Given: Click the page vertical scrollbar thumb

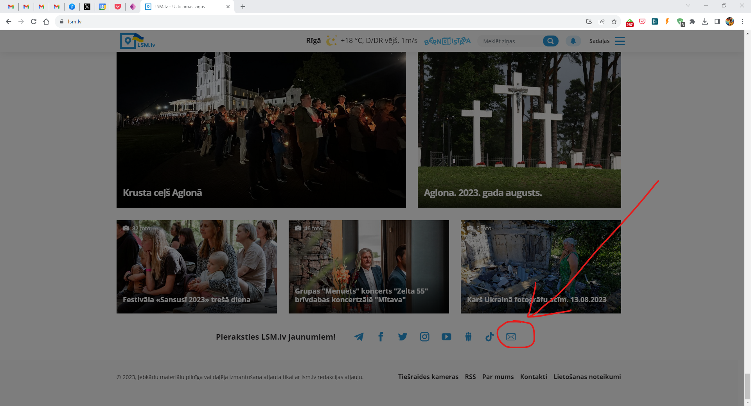Looking at the screenshot, I should point(747,386).
